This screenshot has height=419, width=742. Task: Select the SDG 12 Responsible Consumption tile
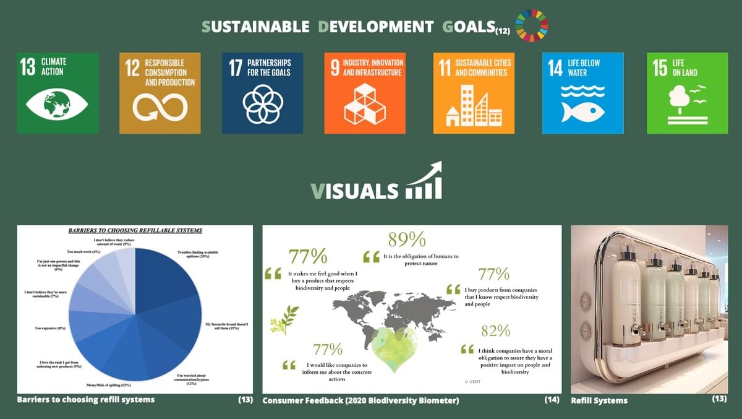tap(160, 93)
